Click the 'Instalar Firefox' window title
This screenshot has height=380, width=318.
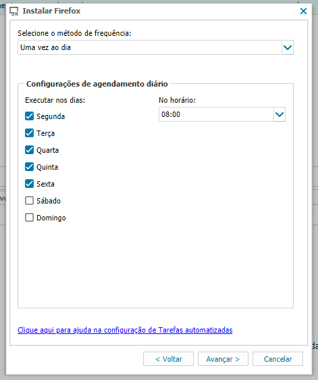51,11
